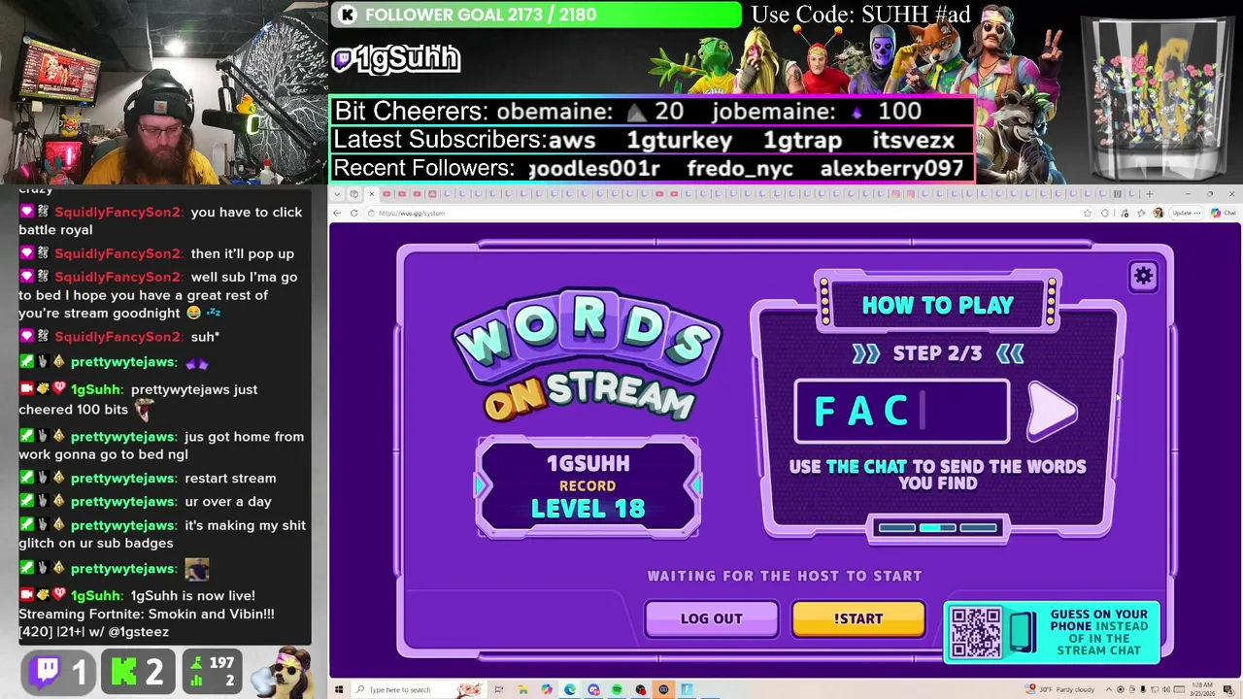Select the middle how-to-play step indicator
The width and height of the screenshot is (1243, 699).
[x=937, y=528]
